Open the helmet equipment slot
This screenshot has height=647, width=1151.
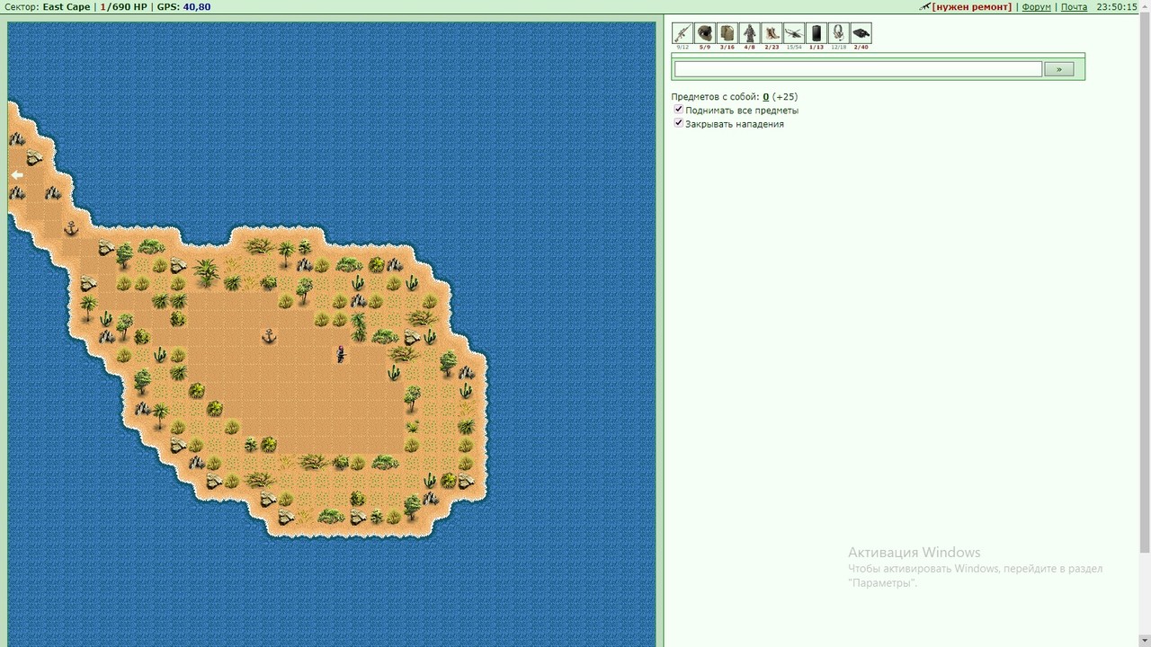pos(705,33)
